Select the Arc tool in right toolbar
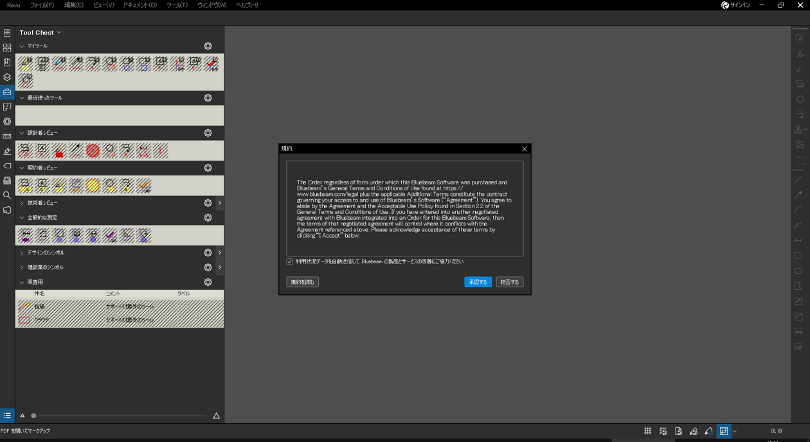The width and height of the screenshot is (810, 442). [798, 210]
